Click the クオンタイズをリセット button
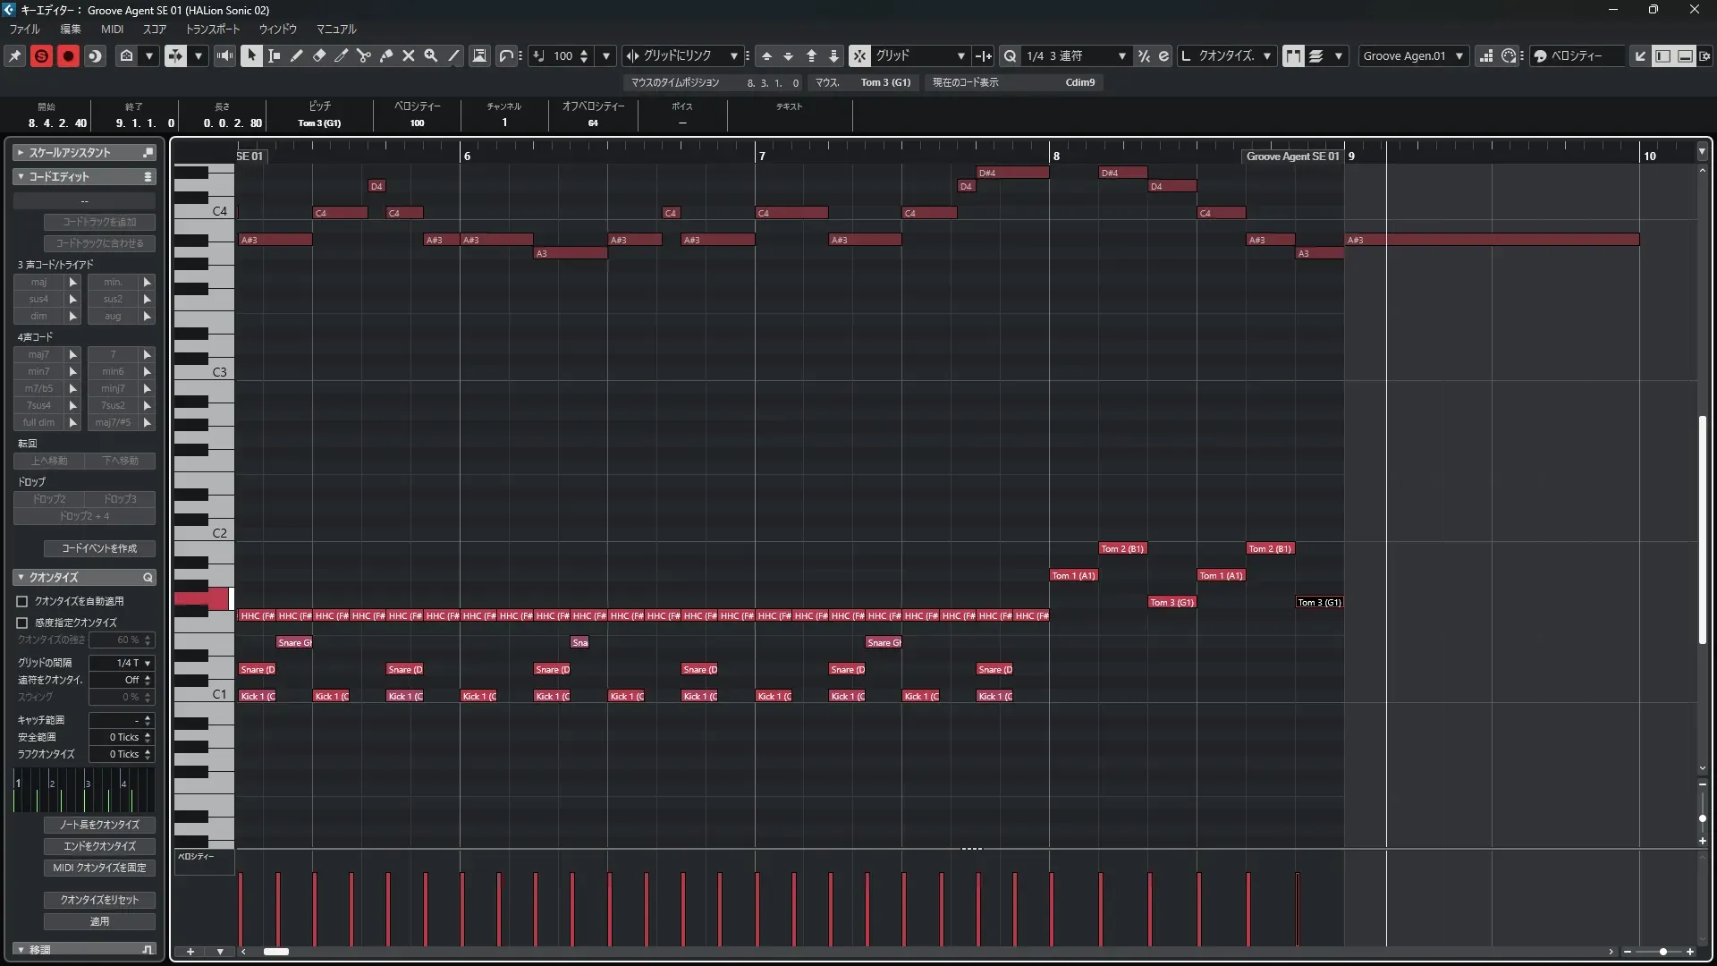 (x=99, y=900)
